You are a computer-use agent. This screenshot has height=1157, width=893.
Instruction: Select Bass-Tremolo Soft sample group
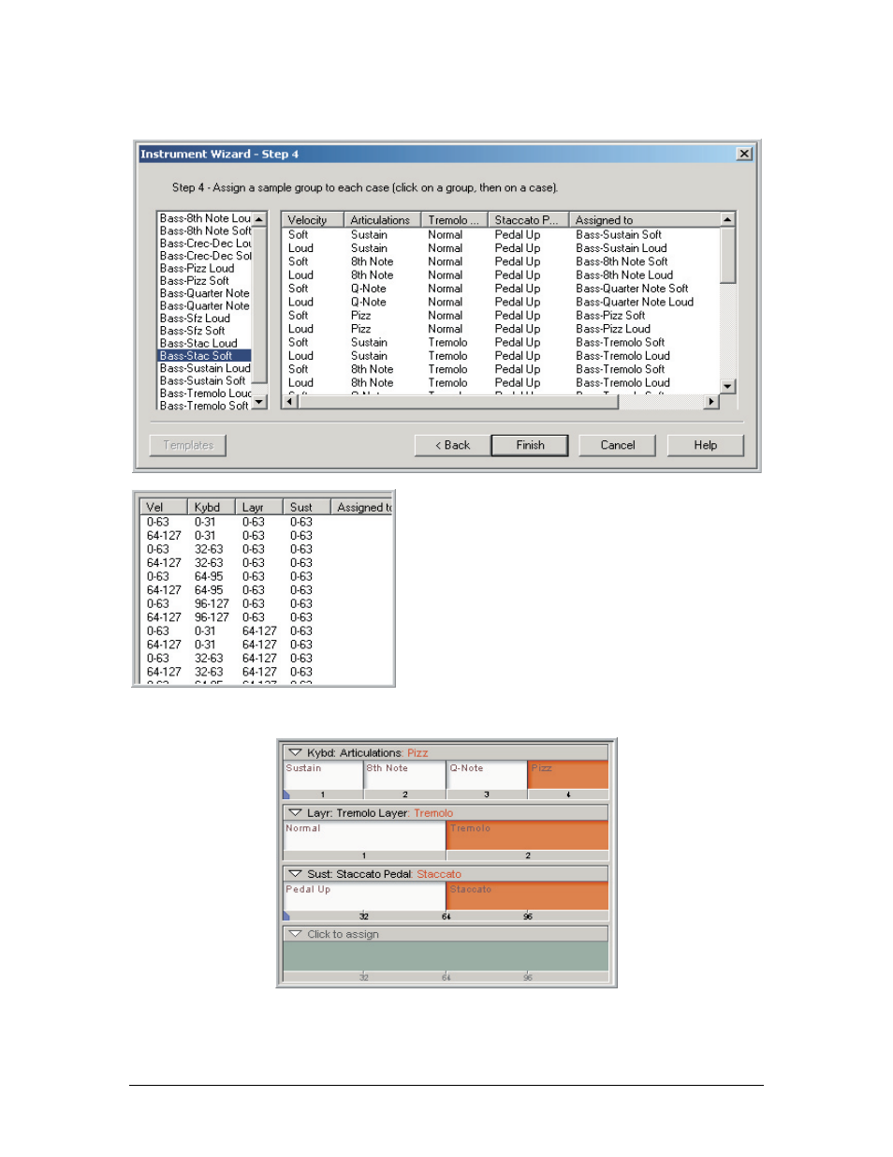click(205, 406)
